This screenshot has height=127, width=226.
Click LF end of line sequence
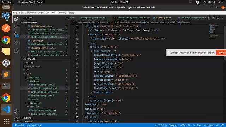coord(189,125)
